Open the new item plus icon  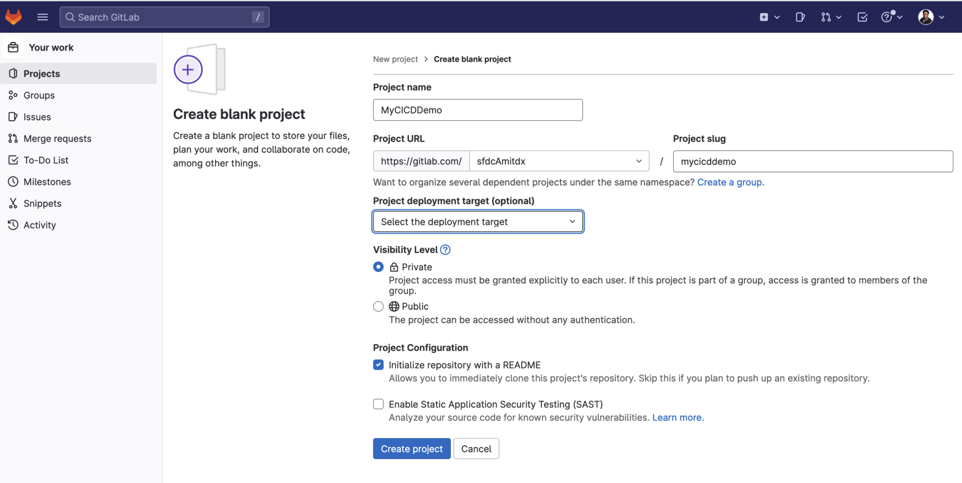tap(764, 16)
